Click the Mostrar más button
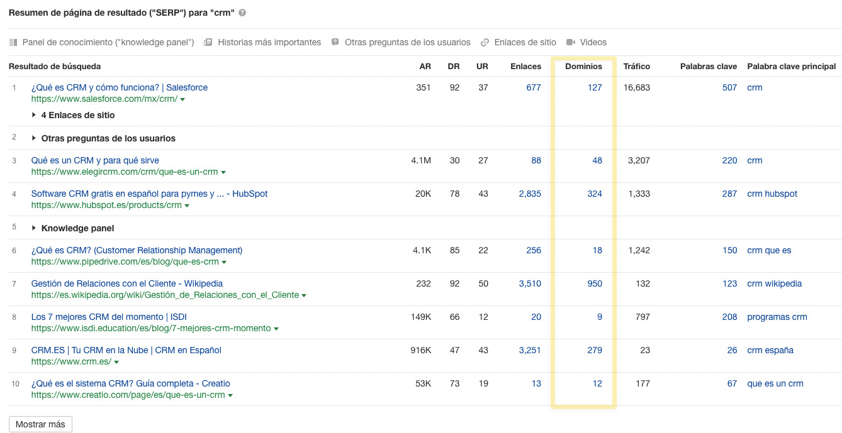The image size is (842, 433). coord(40,424)
